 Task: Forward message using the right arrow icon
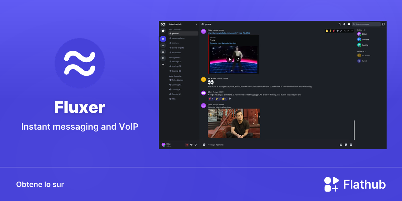tap(348, 30)
